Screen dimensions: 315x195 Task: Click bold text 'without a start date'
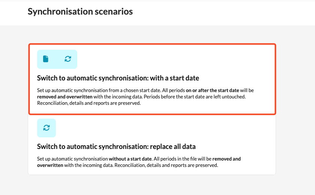coord(130,159)
